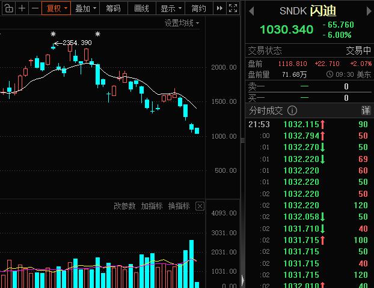Click the second star event marker
Image resolution: width=374 pixels, height=288 pixels.
click(97, 34)
